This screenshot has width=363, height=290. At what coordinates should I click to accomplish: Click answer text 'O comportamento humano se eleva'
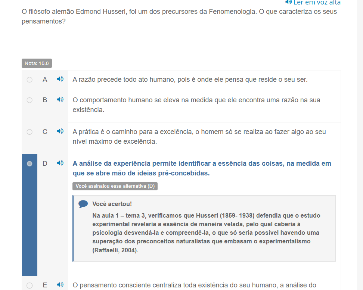pyautogui.click(x=196, y=105)
